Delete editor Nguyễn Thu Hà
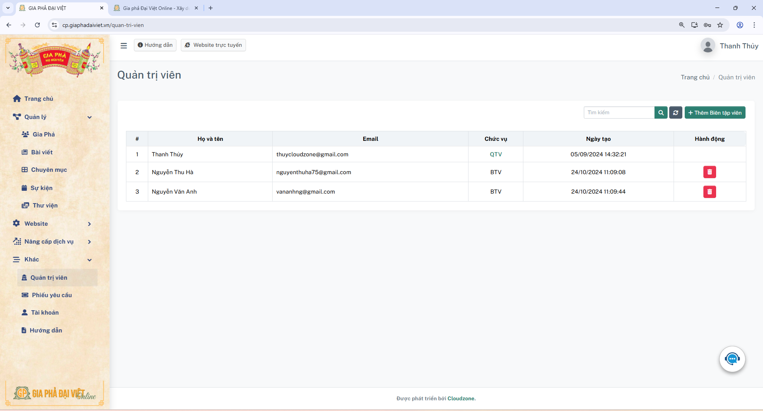 (x=709, y=172)
